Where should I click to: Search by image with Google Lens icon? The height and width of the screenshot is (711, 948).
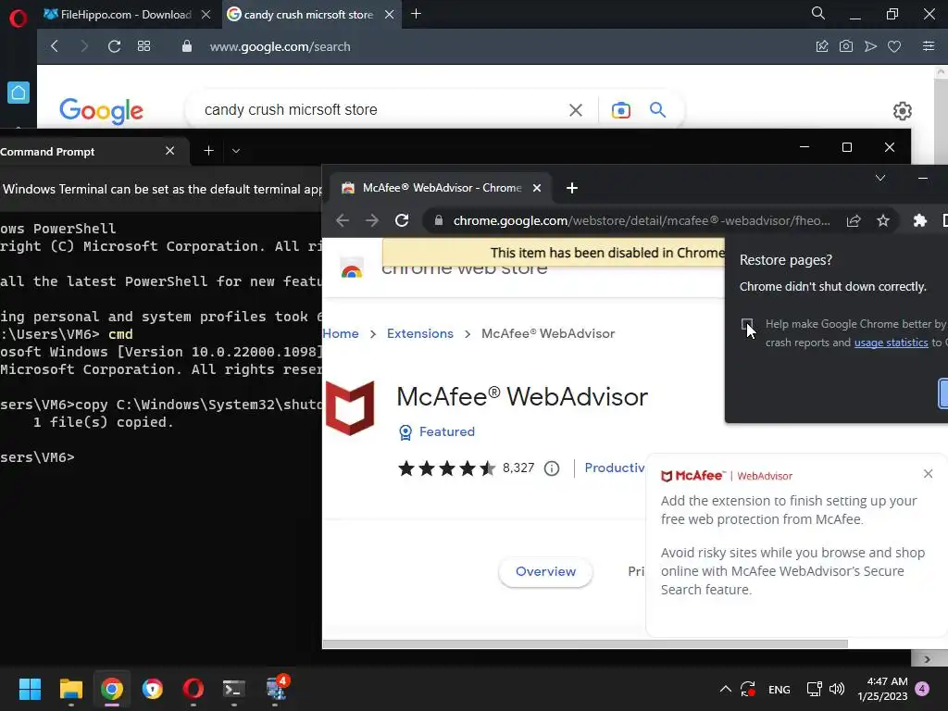click(621, 110)
